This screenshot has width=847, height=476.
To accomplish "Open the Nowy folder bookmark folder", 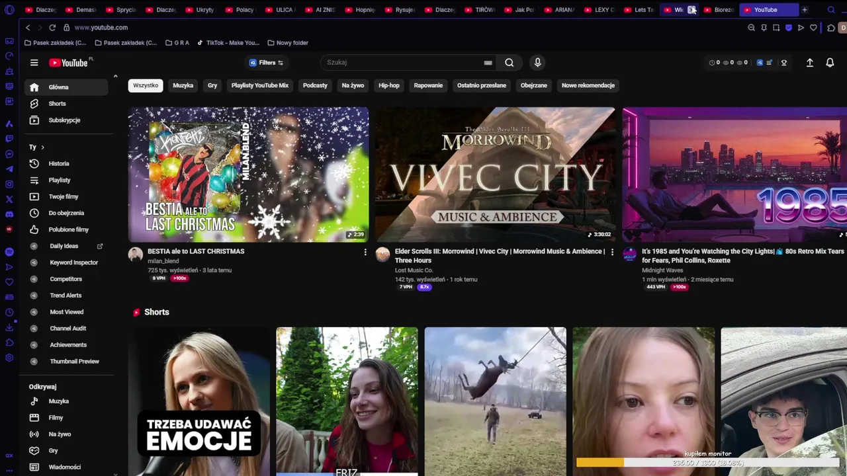I will click(x=287, y=43).
